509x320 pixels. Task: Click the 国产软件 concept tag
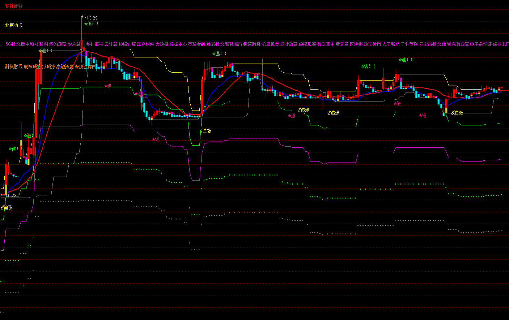click(x=145, y=44)
